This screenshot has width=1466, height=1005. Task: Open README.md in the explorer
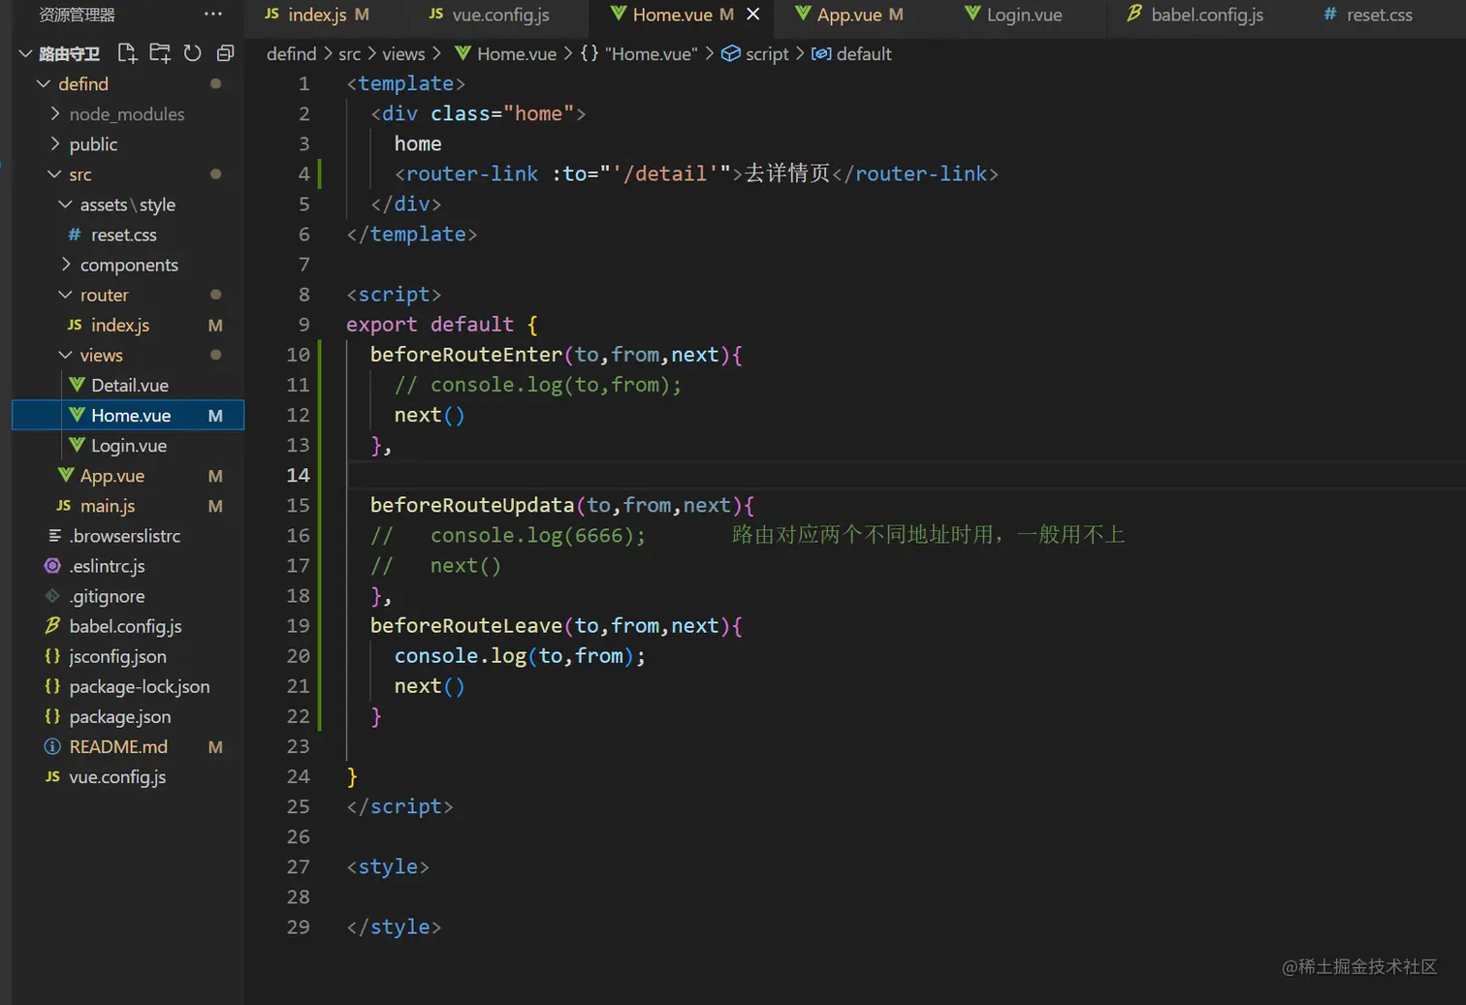point(128,746)
